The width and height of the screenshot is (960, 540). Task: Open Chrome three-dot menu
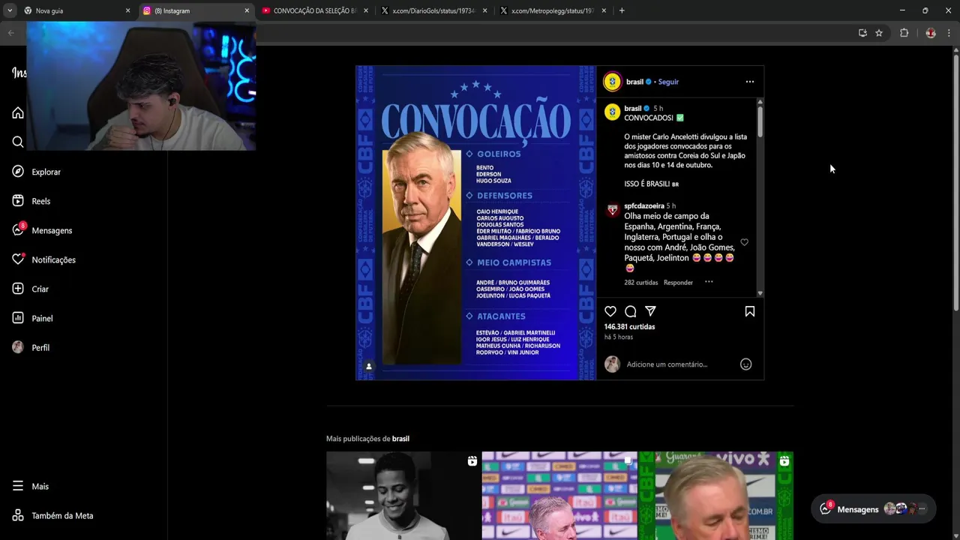pos(949,33)
